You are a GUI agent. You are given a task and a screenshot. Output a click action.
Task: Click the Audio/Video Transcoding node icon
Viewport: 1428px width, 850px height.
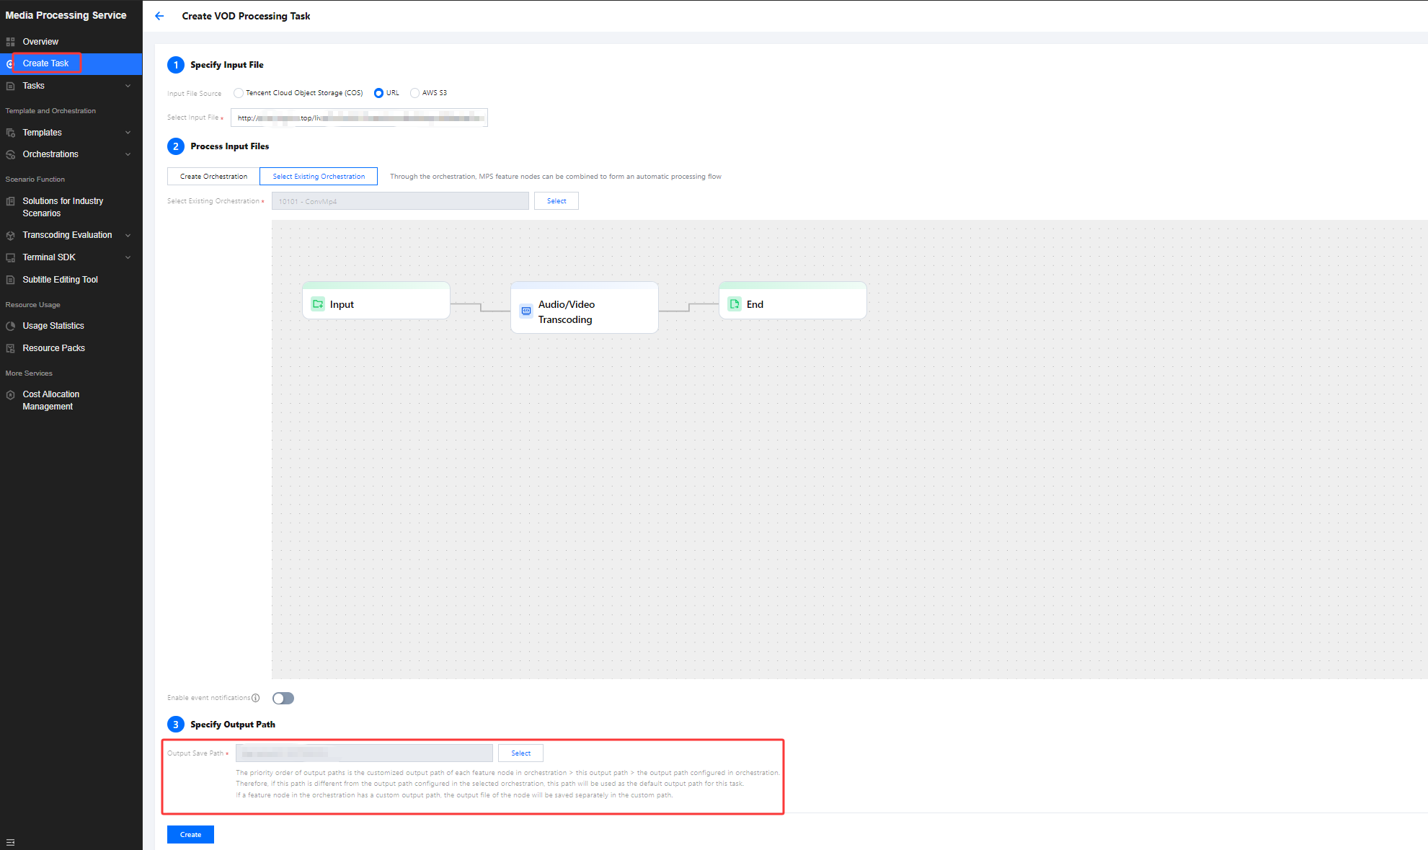(x=526, y=311)
